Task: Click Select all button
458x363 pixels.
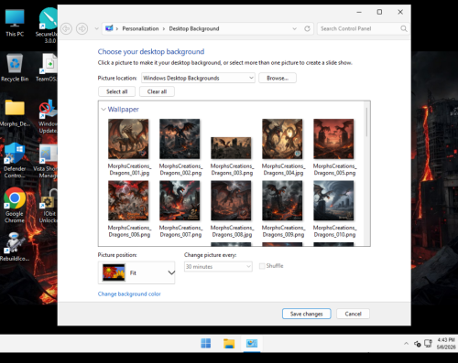Action: click(x=116, y=91)
